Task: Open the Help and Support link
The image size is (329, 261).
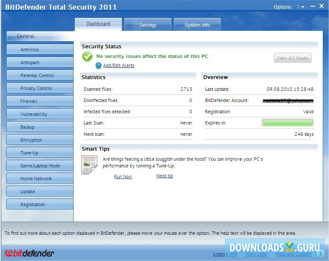Action: pyautogui.click(x=294, y=254)
